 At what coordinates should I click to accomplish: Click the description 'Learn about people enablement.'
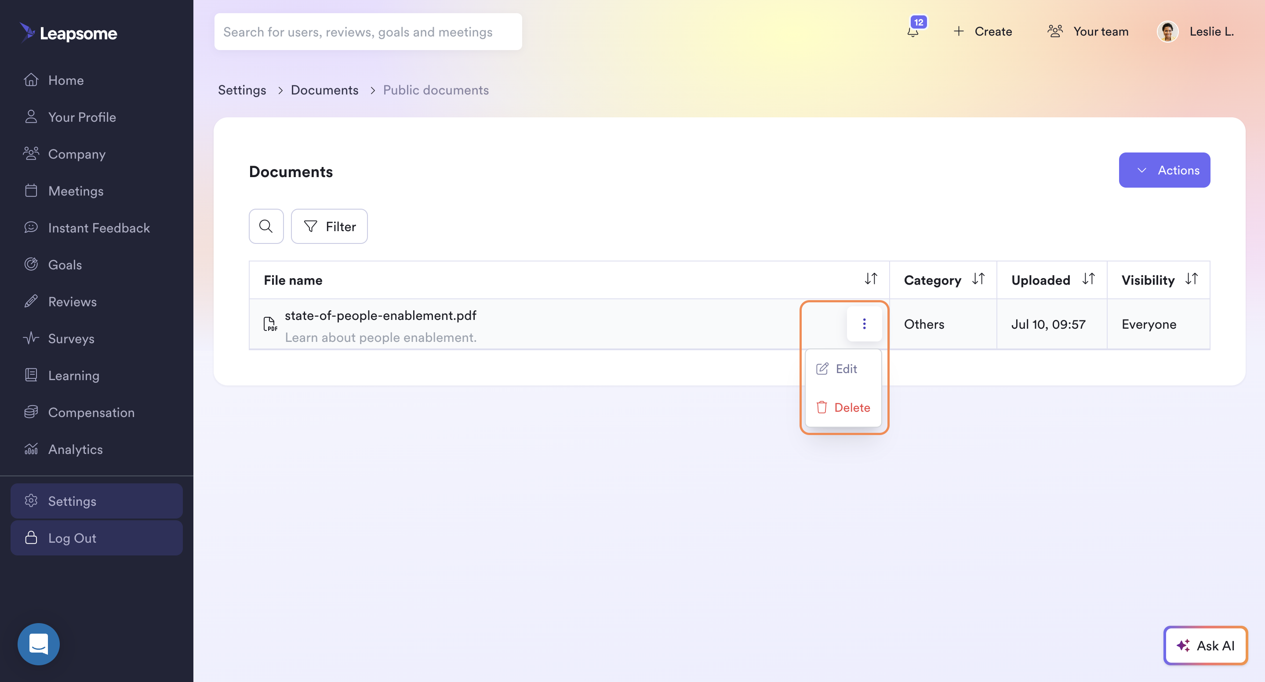coord(381,337)
